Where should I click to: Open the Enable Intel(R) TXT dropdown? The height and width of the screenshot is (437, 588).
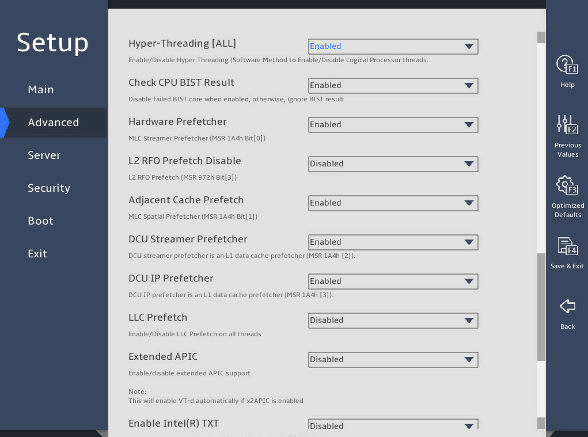click(393, 424)
